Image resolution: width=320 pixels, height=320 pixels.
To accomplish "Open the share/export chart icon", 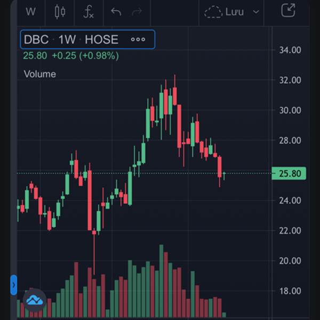I will point(288,10).
